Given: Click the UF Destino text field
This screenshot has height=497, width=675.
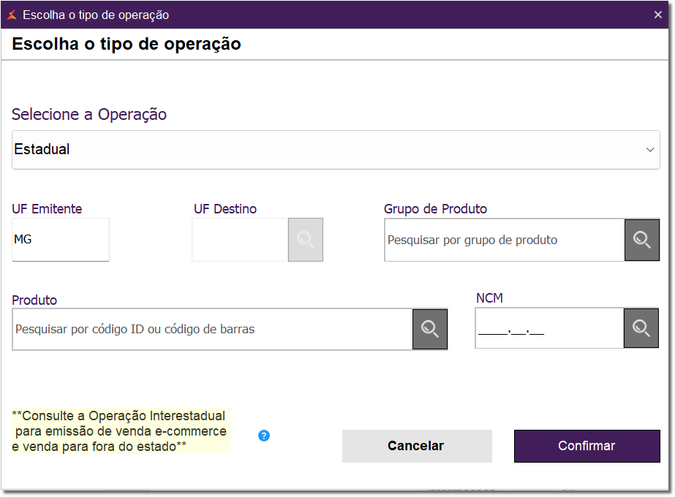Looking at the screenshot, I should [240, 240].
